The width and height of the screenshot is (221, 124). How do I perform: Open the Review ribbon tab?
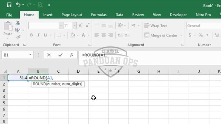tap(138, 15)
